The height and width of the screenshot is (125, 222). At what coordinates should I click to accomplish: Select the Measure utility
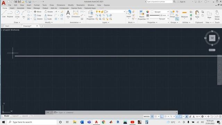tap(184, 14)
